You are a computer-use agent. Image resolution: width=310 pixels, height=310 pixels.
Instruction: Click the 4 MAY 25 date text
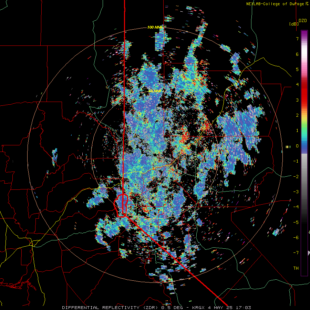point(220,308)
